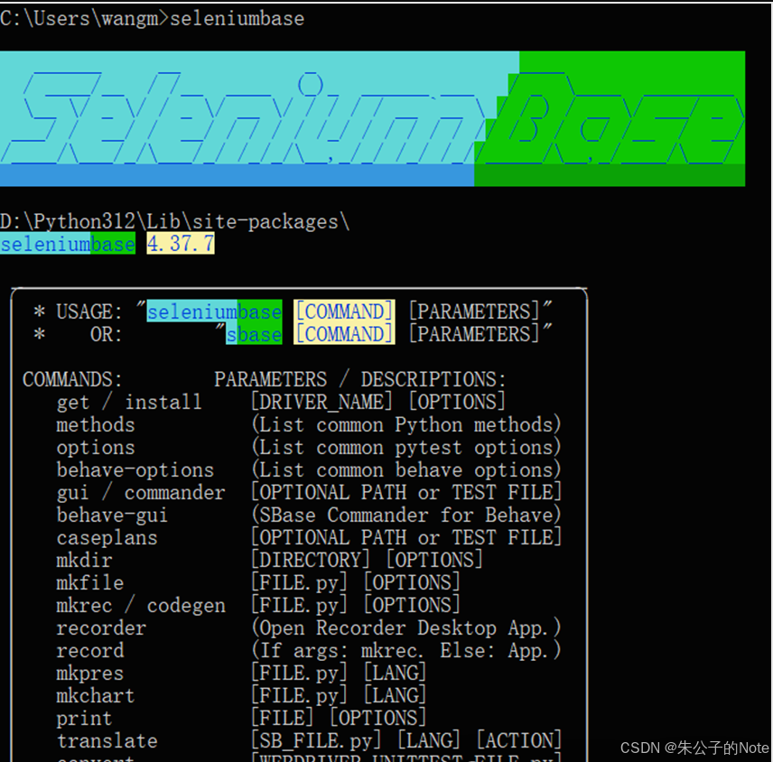Click the 'gui / commander' command
The image size is (773, 762).
(x=141, y=493)
